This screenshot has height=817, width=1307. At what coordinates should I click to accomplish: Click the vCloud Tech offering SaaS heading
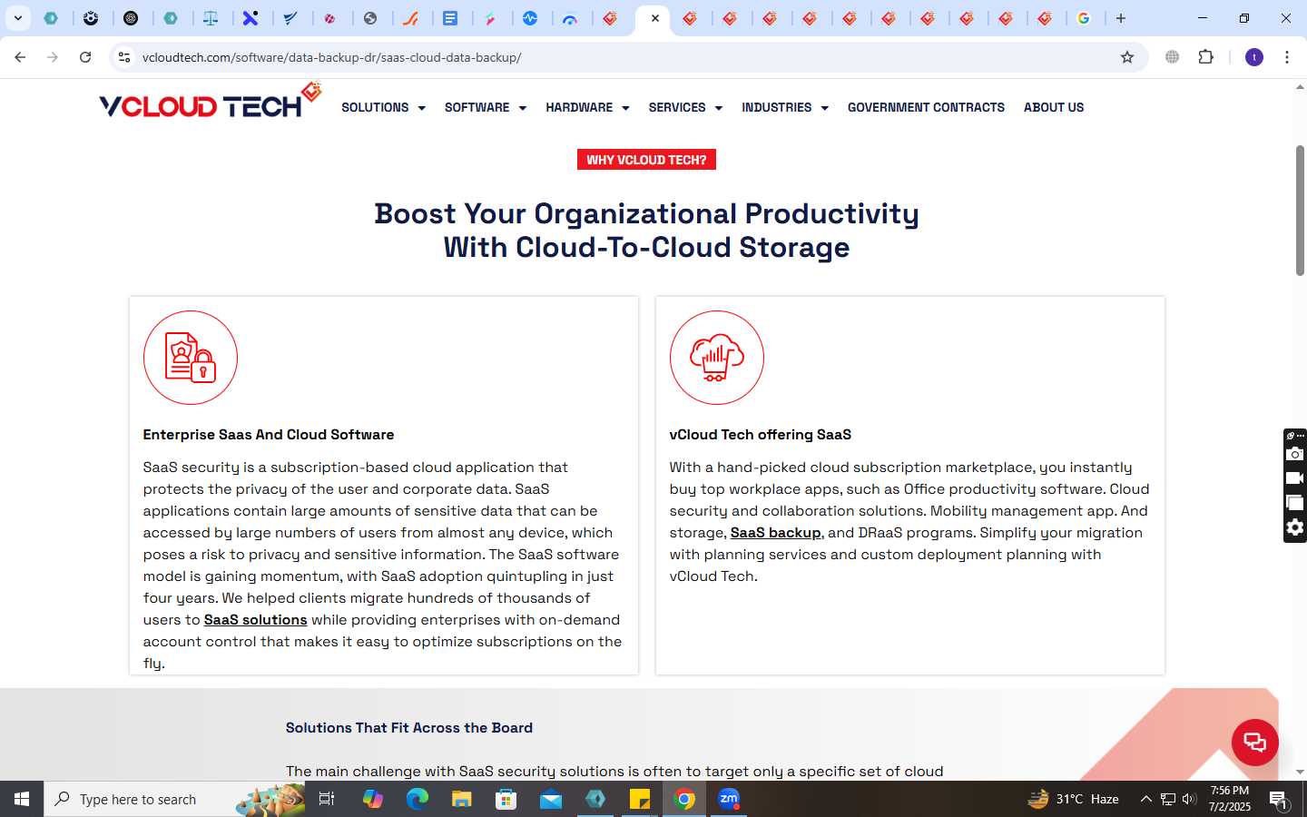click(761, 435)
